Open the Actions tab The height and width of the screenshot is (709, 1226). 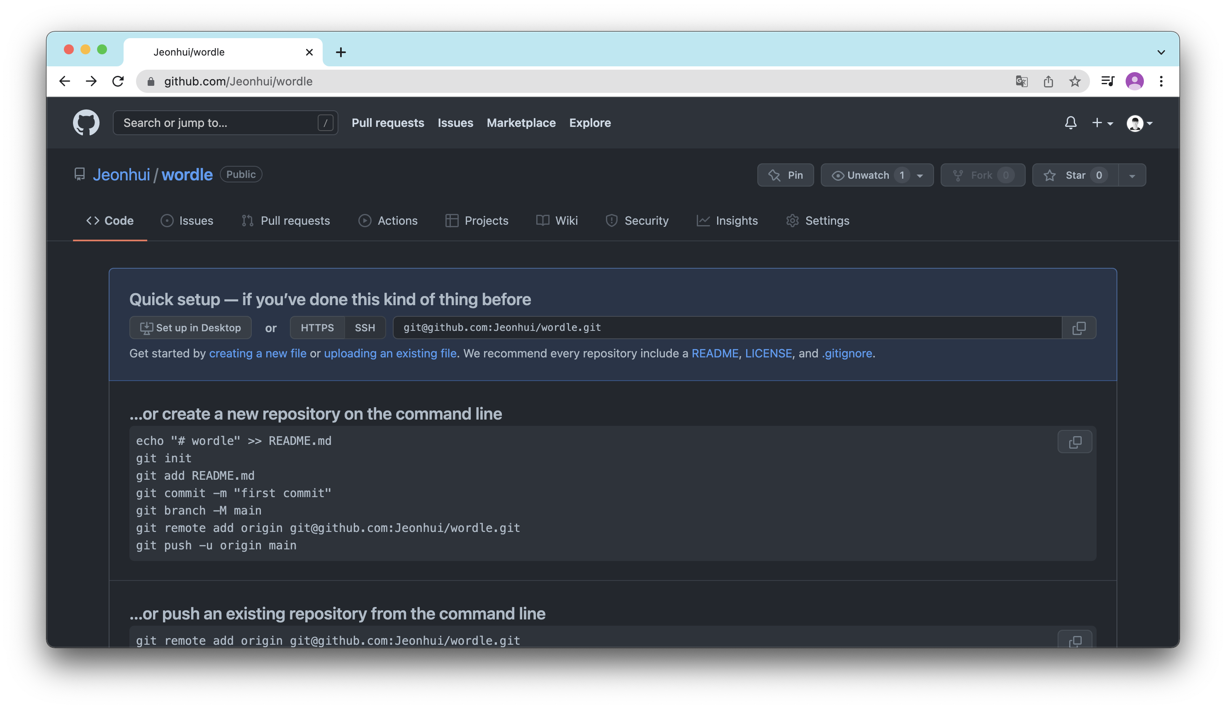388,221
